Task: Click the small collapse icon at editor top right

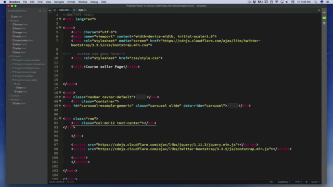Action: click(x=319, y=10)
